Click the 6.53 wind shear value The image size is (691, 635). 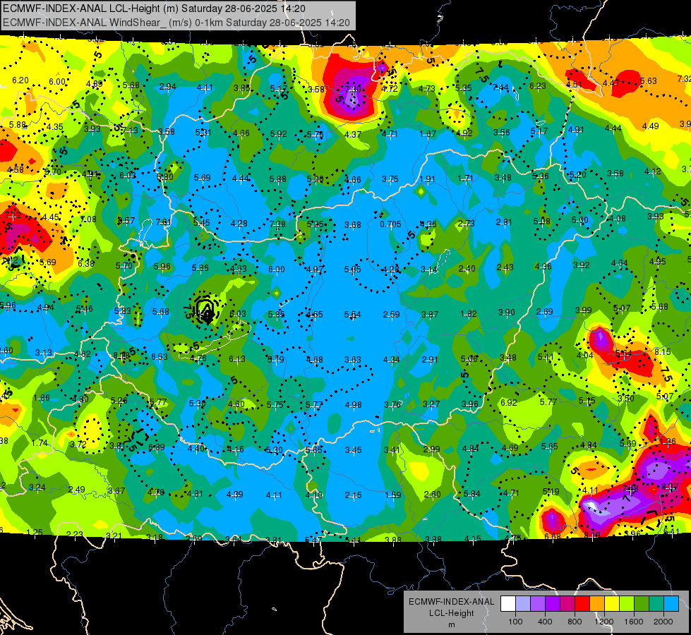coord(159,356)
